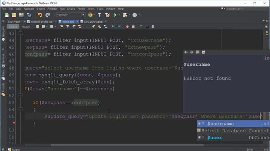Open the Profile icon dropdown arrow

(x=139, y=15)
